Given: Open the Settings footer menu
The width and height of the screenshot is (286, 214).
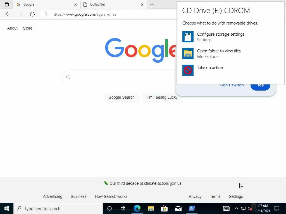Looking at the screenshot, I should [236, 196].
